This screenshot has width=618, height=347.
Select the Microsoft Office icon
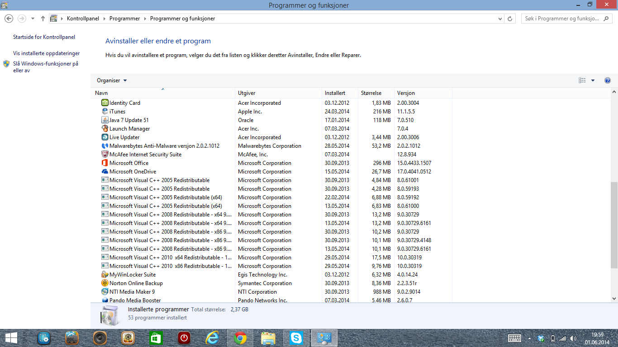[x=105, y=163]
